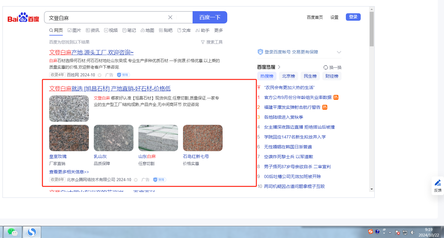Click the network connection tray icon
The image size is (444, 238).
[405, 232]
